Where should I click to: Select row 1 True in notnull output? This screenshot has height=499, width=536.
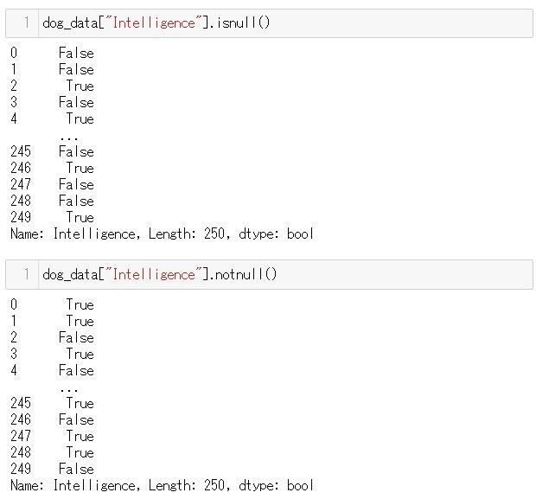[52, 321]
